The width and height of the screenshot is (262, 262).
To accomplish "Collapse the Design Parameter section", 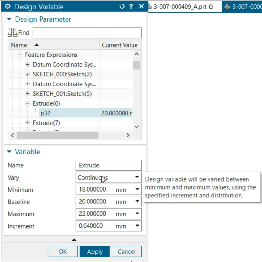I will [9, 19].
